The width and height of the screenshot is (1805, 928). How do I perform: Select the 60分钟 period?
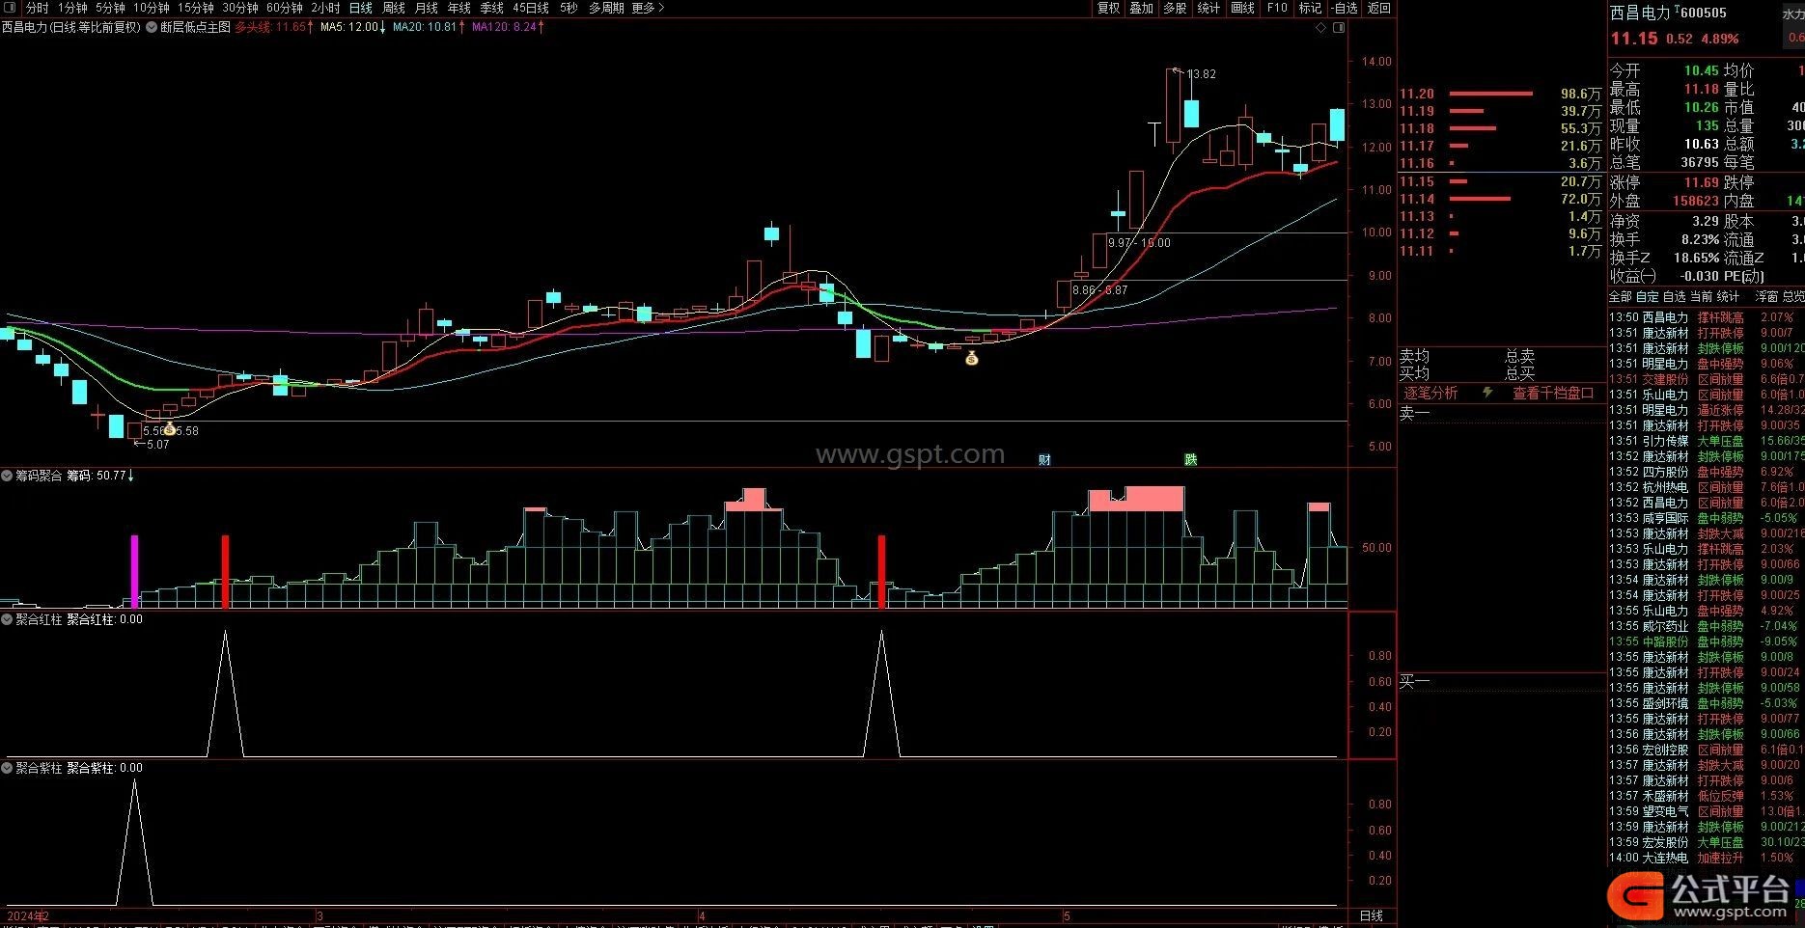pos(285,8)
